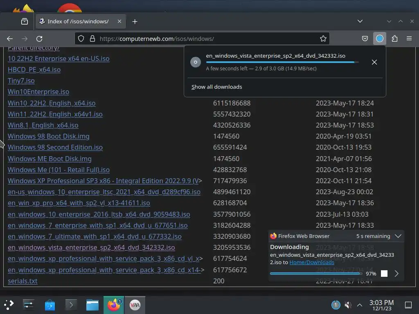This screenshot has width=419, height=314.
Task: Click Win10_22H2_English_x64.iso link
Action: (52, 103)
